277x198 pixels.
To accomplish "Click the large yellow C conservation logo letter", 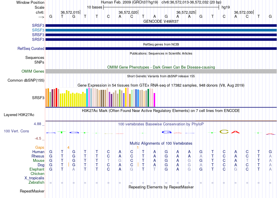I will coord(224,132).
